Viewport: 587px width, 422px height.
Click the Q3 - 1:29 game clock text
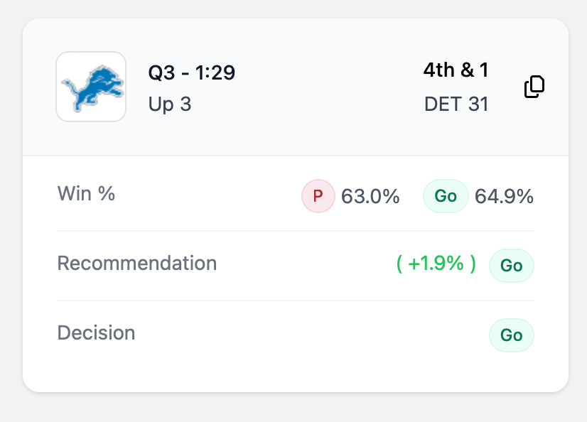pyautogui.click(x=191, y=72)
